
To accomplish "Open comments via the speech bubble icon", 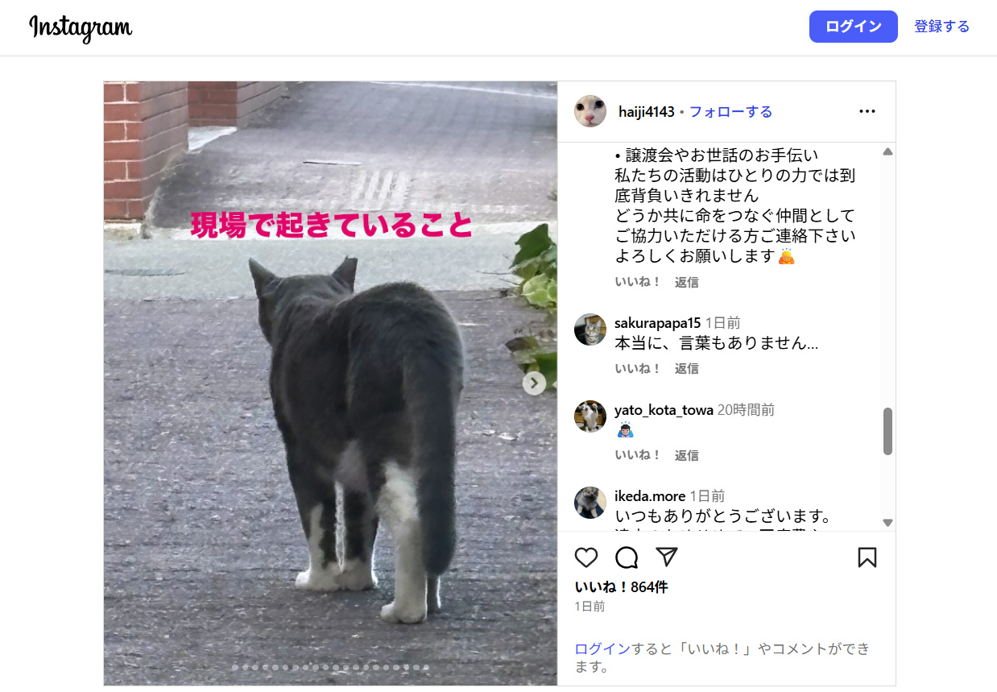I will 627,557.
